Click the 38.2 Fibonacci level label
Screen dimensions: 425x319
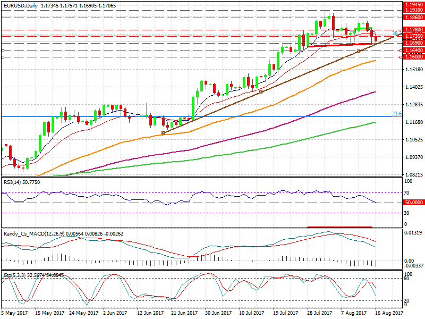click(x=396, y=33)
